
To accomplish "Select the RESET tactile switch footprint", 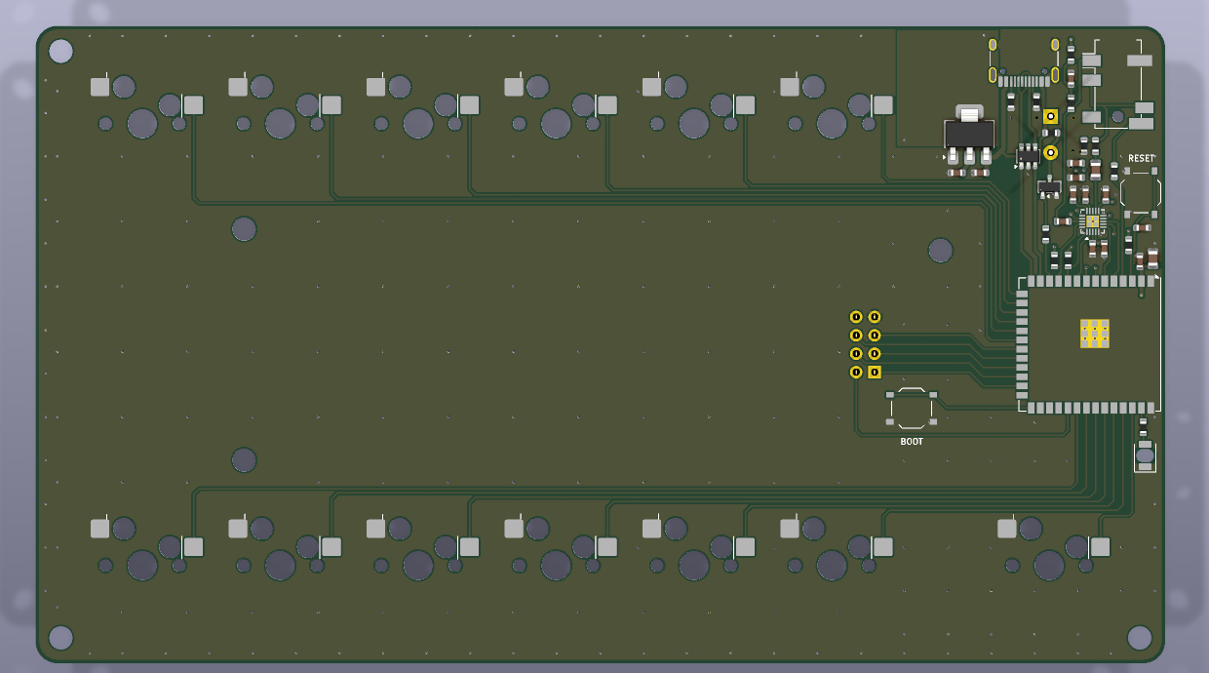I will (x=1140, y=191).
